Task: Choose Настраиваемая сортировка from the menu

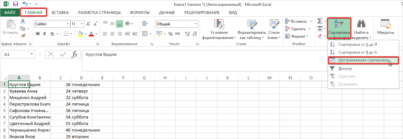Action: tap(363, 60)
